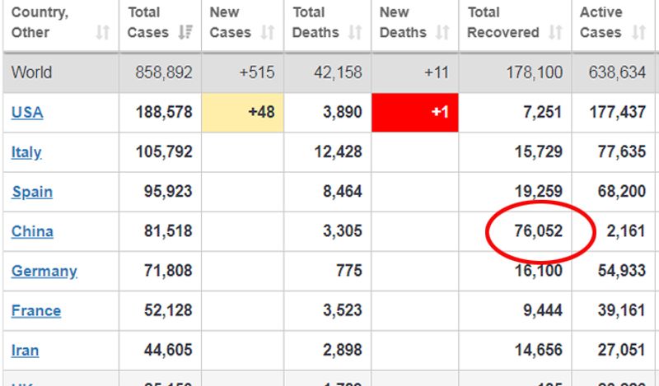Select USA total deaths 3,890
This screenshot has height=386, width=659.
[342, 112]
